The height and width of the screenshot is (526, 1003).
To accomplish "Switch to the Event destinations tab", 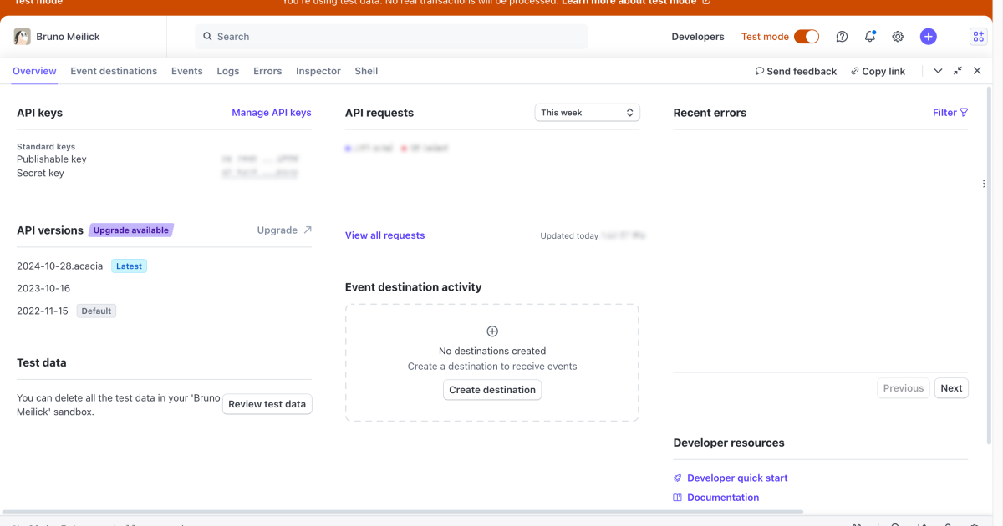I will pos(114,71).
